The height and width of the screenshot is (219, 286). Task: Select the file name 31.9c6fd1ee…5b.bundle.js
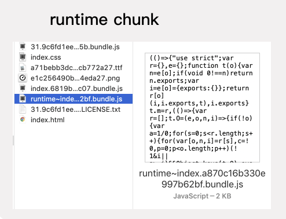click(x=75, y=47)
